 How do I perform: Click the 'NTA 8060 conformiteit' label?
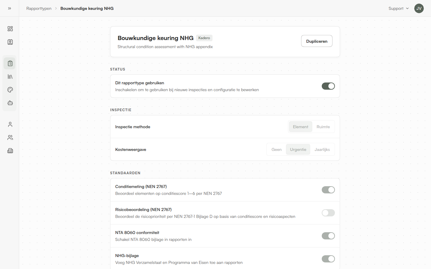[x=137, y=233]
